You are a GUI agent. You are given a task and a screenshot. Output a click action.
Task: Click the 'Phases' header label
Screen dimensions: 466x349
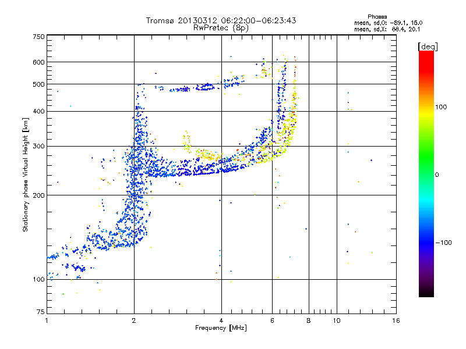[377, 17]
